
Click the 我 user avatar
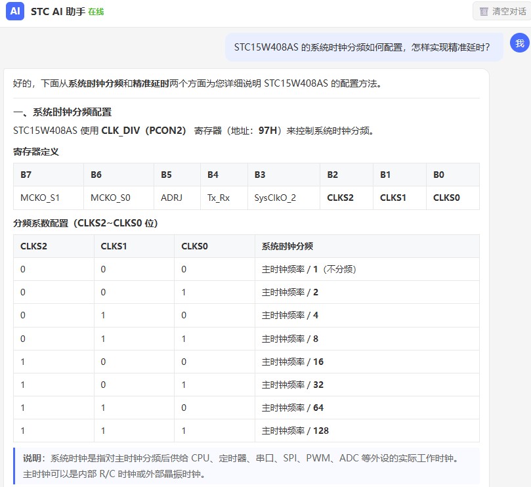tap(520, 43)
